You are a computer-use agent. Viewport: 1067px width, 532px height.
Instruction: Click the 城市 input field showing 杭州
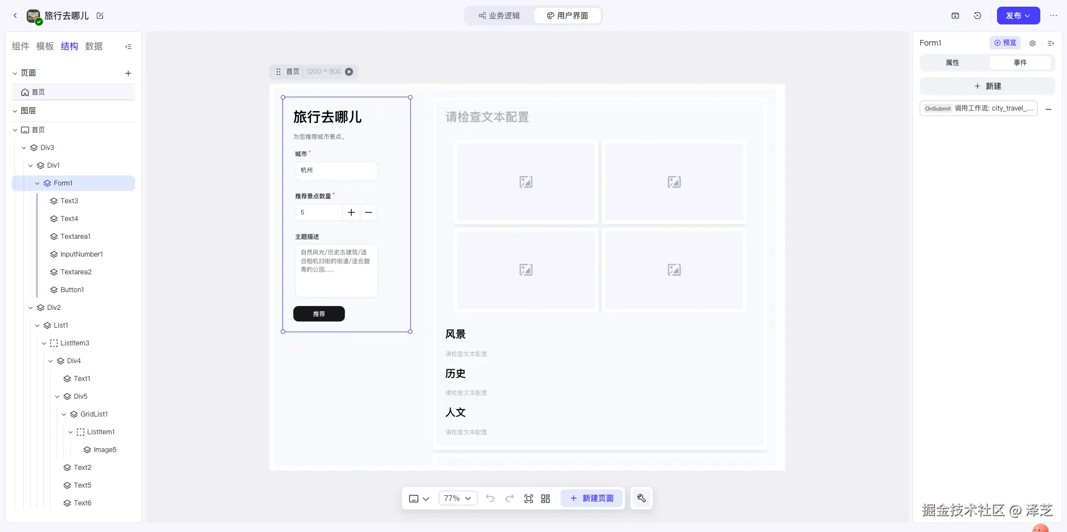(x=336, y=170)
